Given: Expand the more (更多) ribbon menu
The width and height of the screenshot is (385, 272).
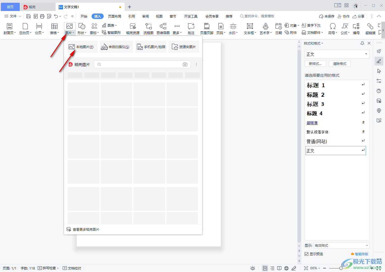Looking at the screenshot, I should 177,29.
